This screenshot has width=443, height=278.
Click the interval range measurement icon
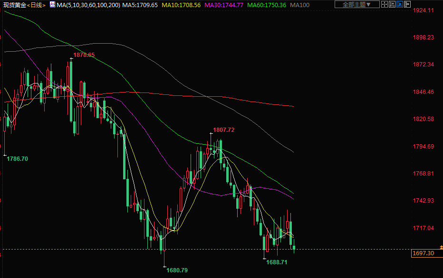[392, 4]
